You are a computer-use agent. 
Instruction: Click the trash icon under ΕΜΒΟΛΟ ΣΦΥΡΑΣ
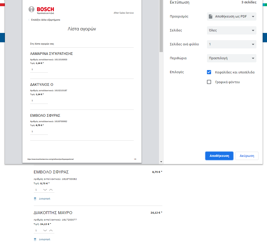35,199
